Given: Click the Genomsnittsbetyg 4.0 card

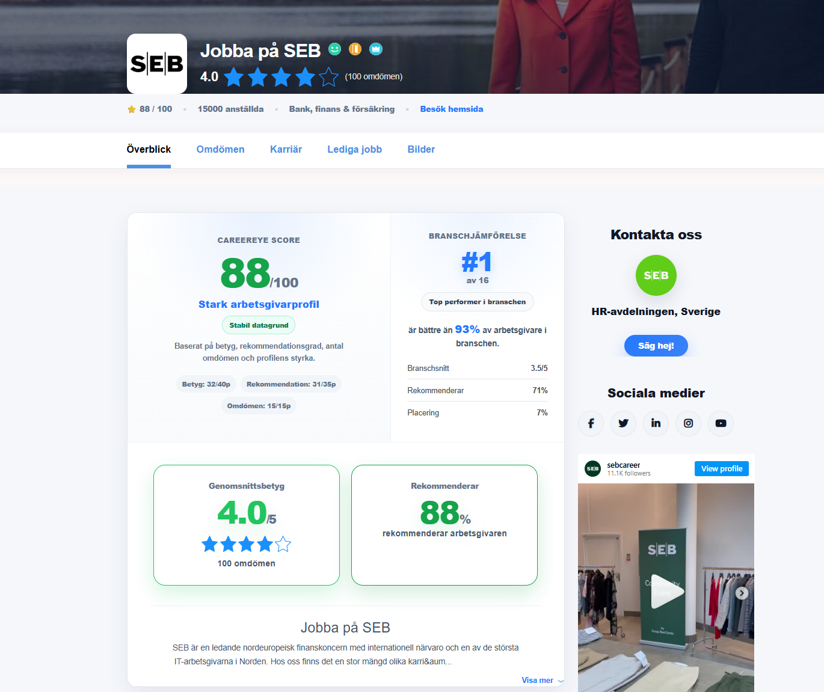Looking at the screenshot, I should click(247, 525).
